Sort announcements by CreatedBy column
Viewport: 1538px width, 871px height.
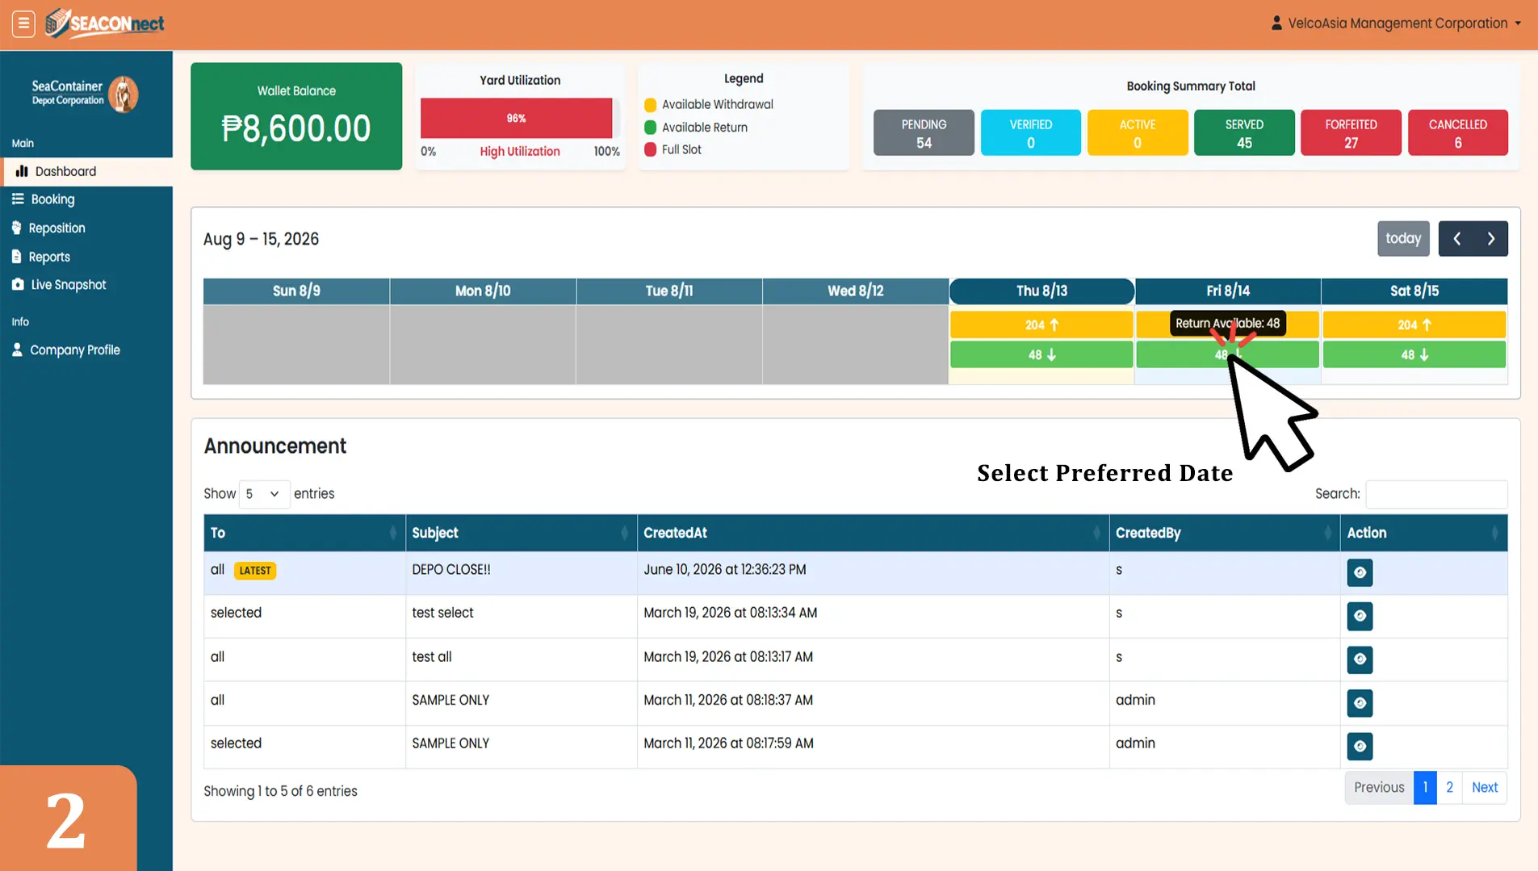pos(1225,533)
